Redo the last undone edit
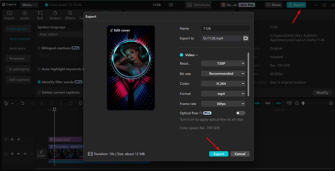 tap(32, 103)
